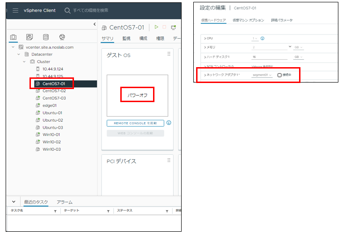Open the サマリ tab
The width and height of the screenshot is (344, 235).
coord(108,39)
